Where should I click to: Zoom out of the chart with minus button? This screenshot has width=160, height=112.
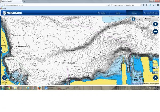point(155,31)
